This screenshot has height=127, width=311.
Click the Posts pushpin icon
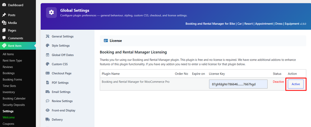(4, 15)
